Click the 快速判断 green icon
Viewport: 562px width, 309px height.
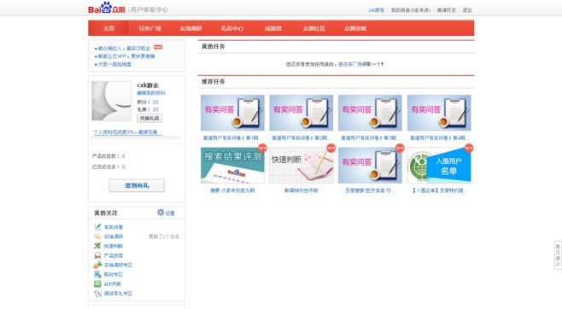pos(97,246)
